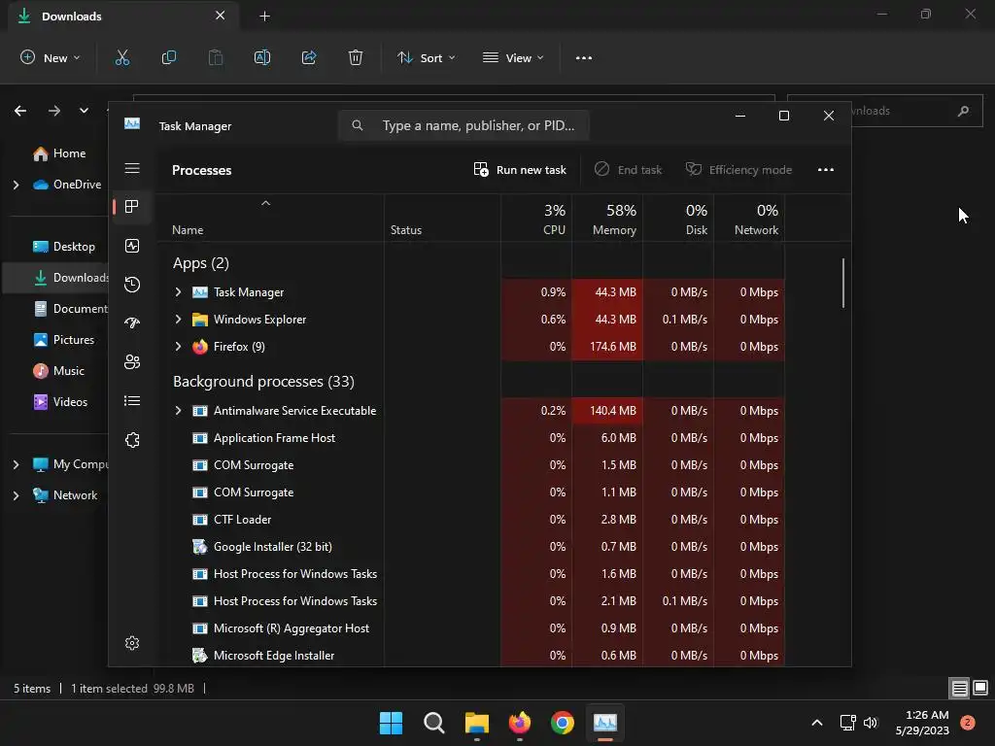Select Pictures in navigation pane
Image resolution: width=995 pixels, height=746 pixels.
click(63, 340)
